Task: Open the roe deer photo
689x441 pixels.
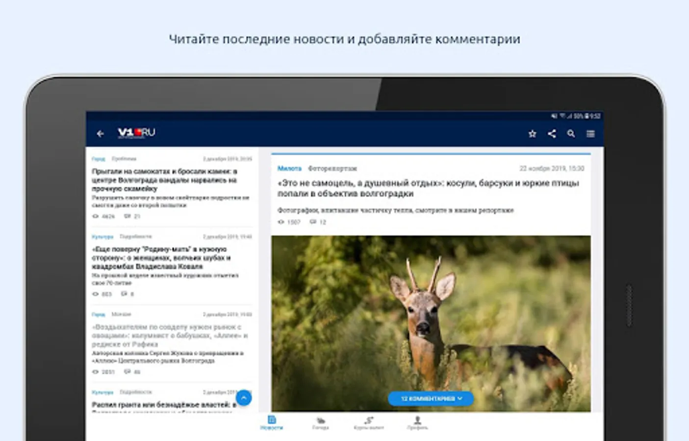Action: (x=431, y=323)
